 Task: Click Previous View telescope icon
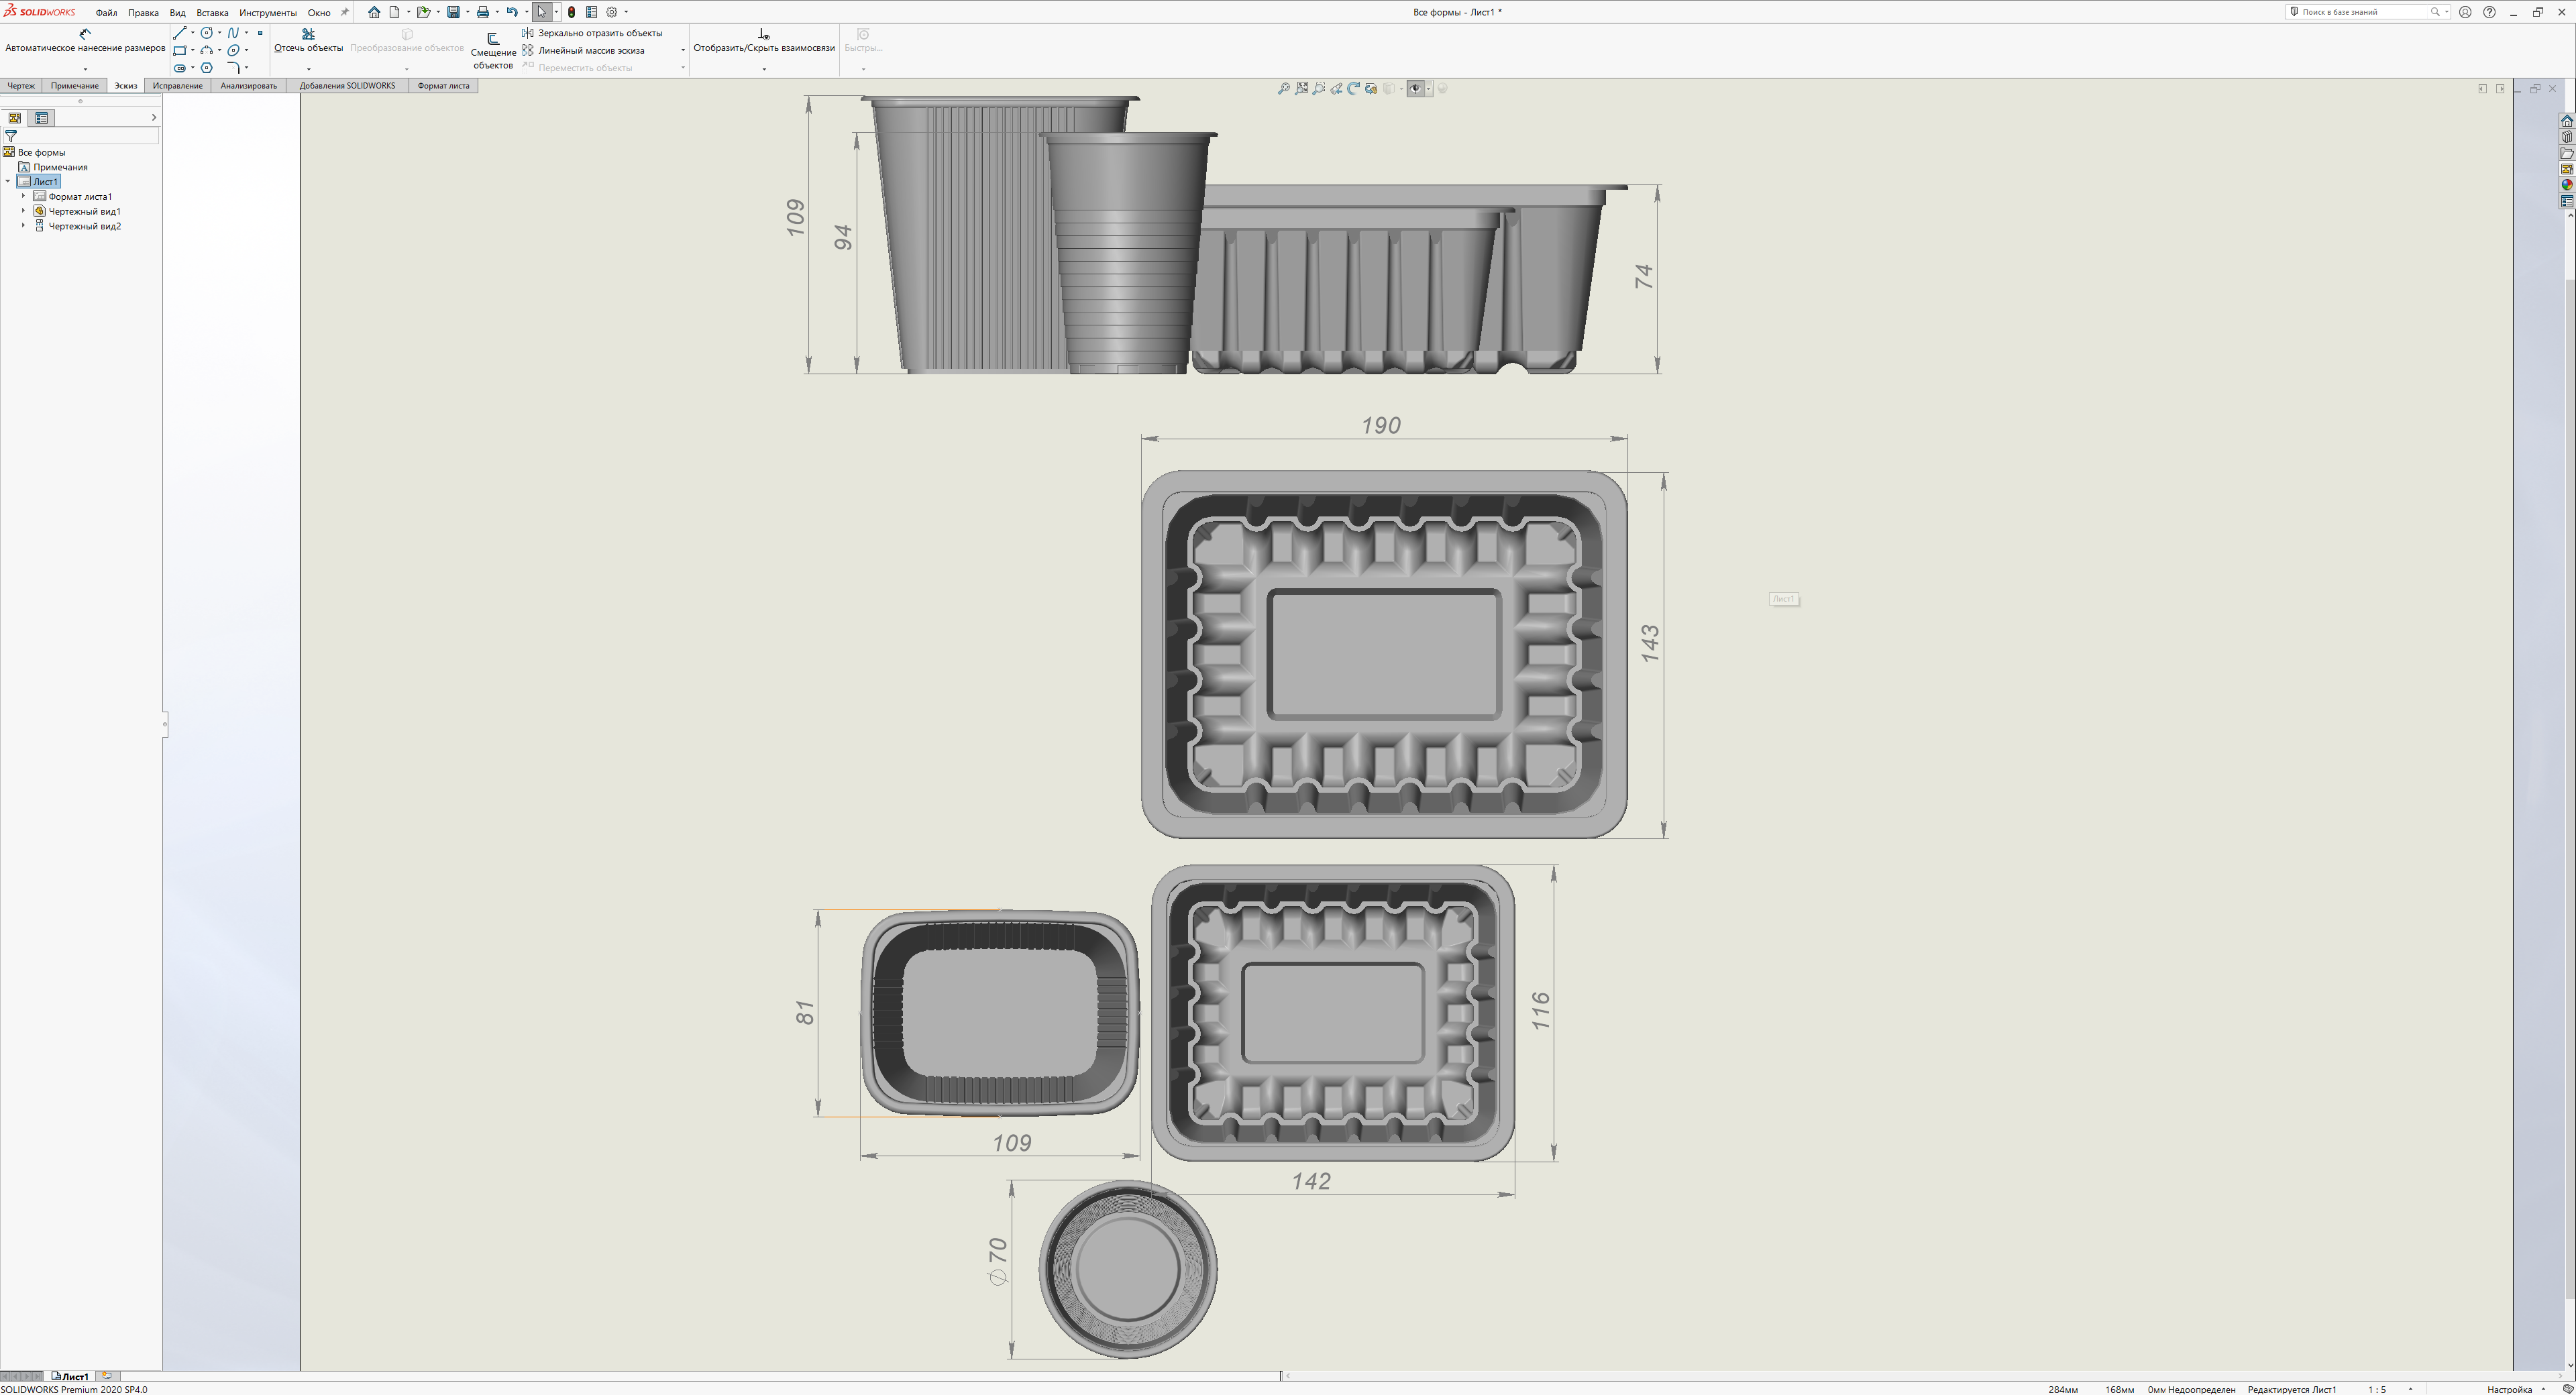tap(1336, 89)
